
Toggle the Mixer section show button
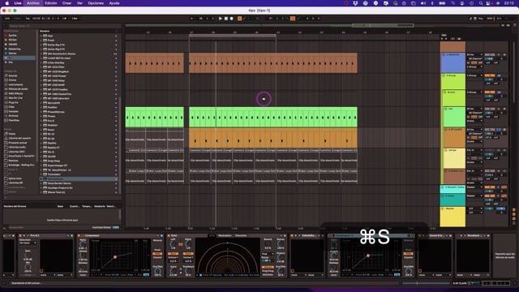pos(514,219)
